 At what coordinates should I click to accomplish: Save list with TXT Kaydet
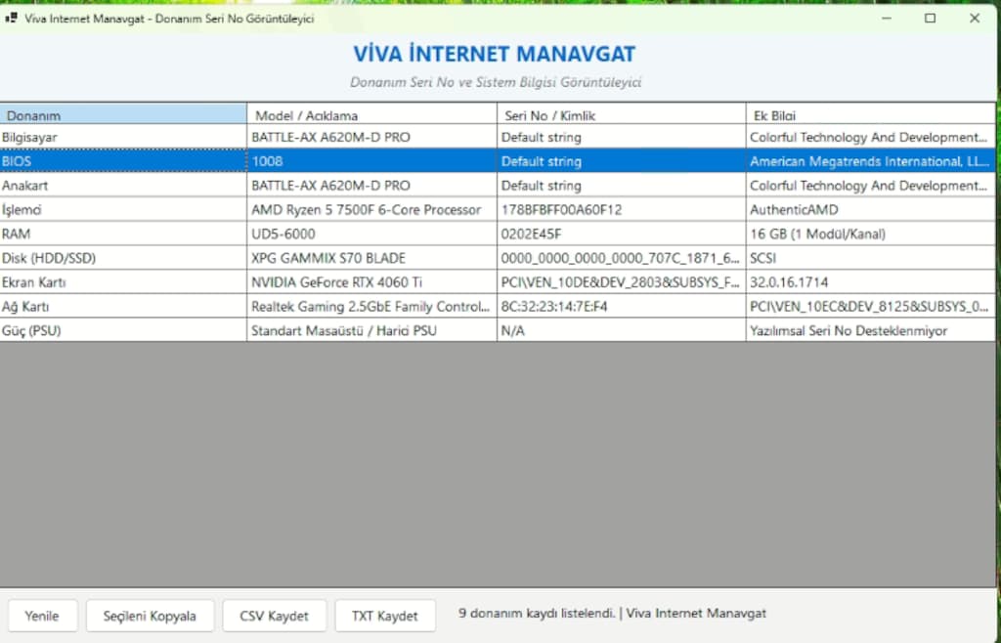[x=385, y=616]
